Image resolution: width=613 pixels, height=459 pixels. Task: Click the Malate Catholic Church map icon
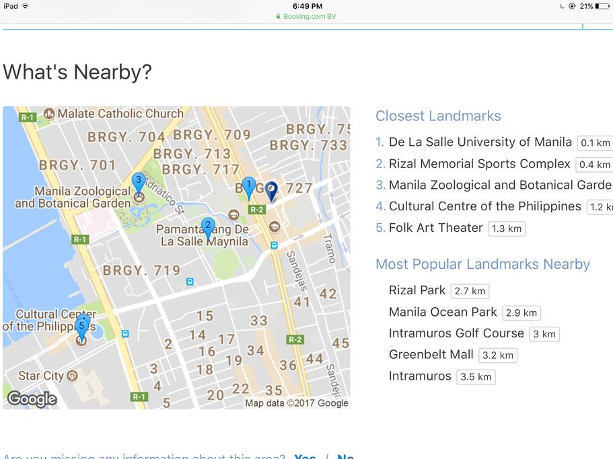click(49, 114)
